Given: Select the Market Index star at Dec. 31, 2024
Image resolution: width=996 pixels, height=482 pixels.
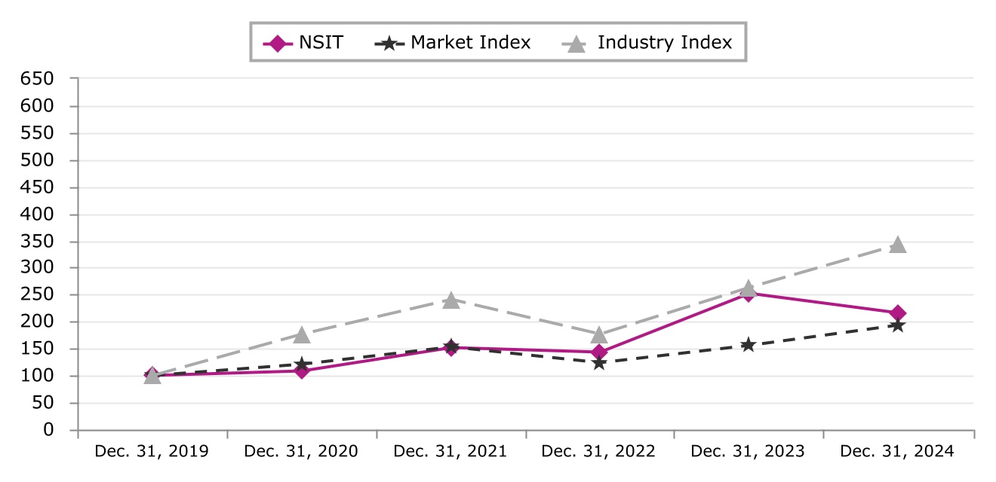Looking at the screenshot, I should (898, 325).
